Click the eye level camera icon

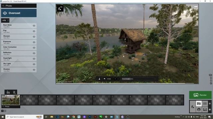tap(100, 79)
